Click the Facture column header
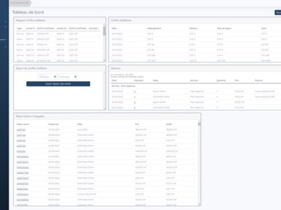 (259, 80)
